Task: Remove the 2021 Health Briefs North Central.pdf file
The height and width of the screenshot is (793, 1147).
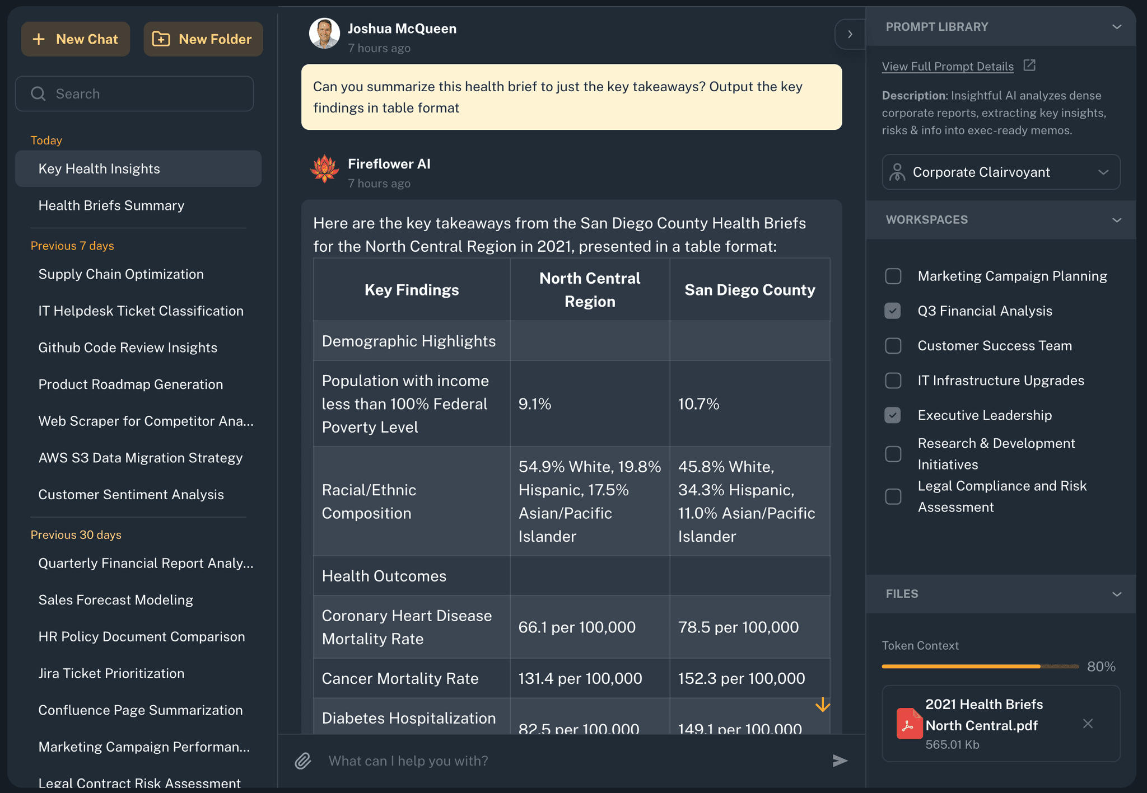Action: 1088,724
